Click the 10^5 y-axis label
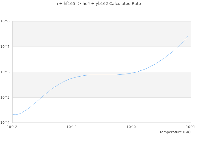Image resolution: width=197 pixels, height=147 pixels. coord(6,98)
